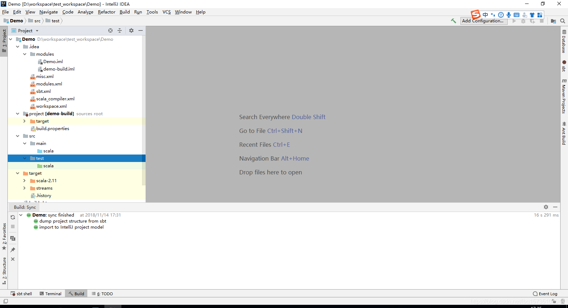Click Sogou soft keyboard icon
The height and width of the screenshot is (308, 568).
[517, 15]
